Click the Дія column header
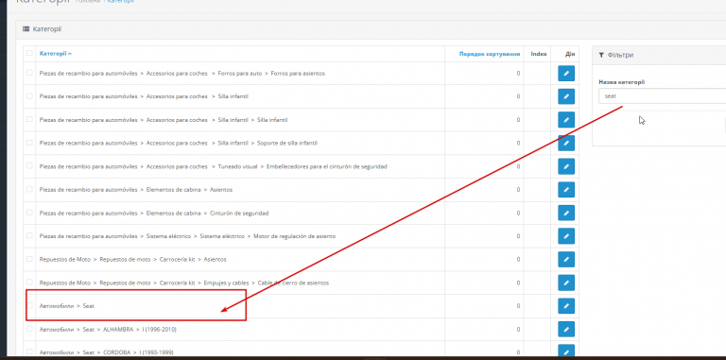 tap(569, 54)
